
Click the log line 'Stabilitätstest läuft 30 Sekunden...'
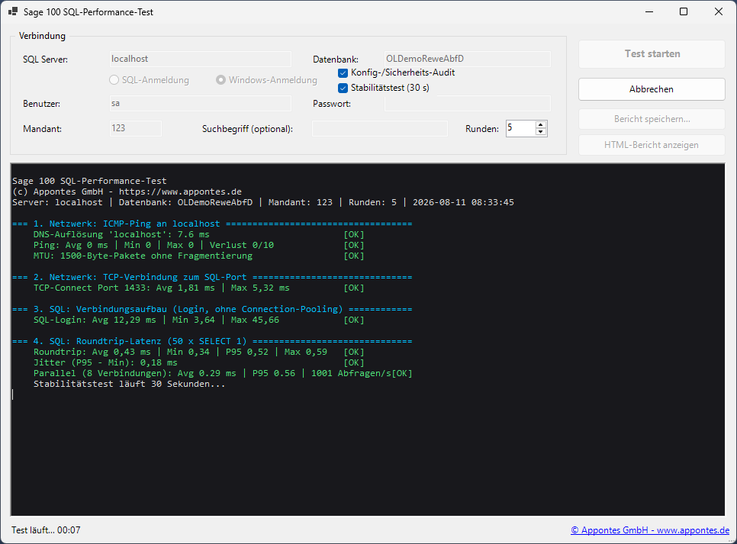129,384
